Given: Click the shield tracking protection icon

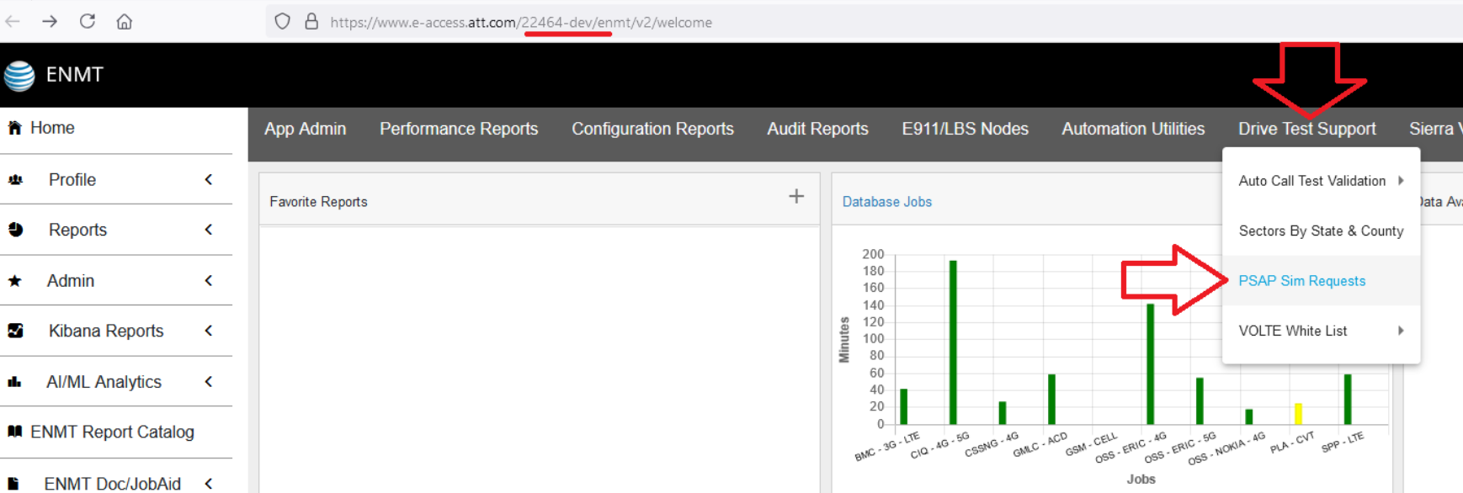Looking at the screenshot, I should tap(283, 22).
